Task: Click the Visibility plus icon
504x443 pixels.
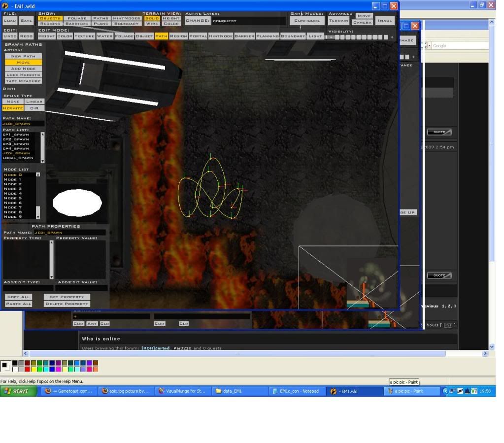Action: pos(392,37)
